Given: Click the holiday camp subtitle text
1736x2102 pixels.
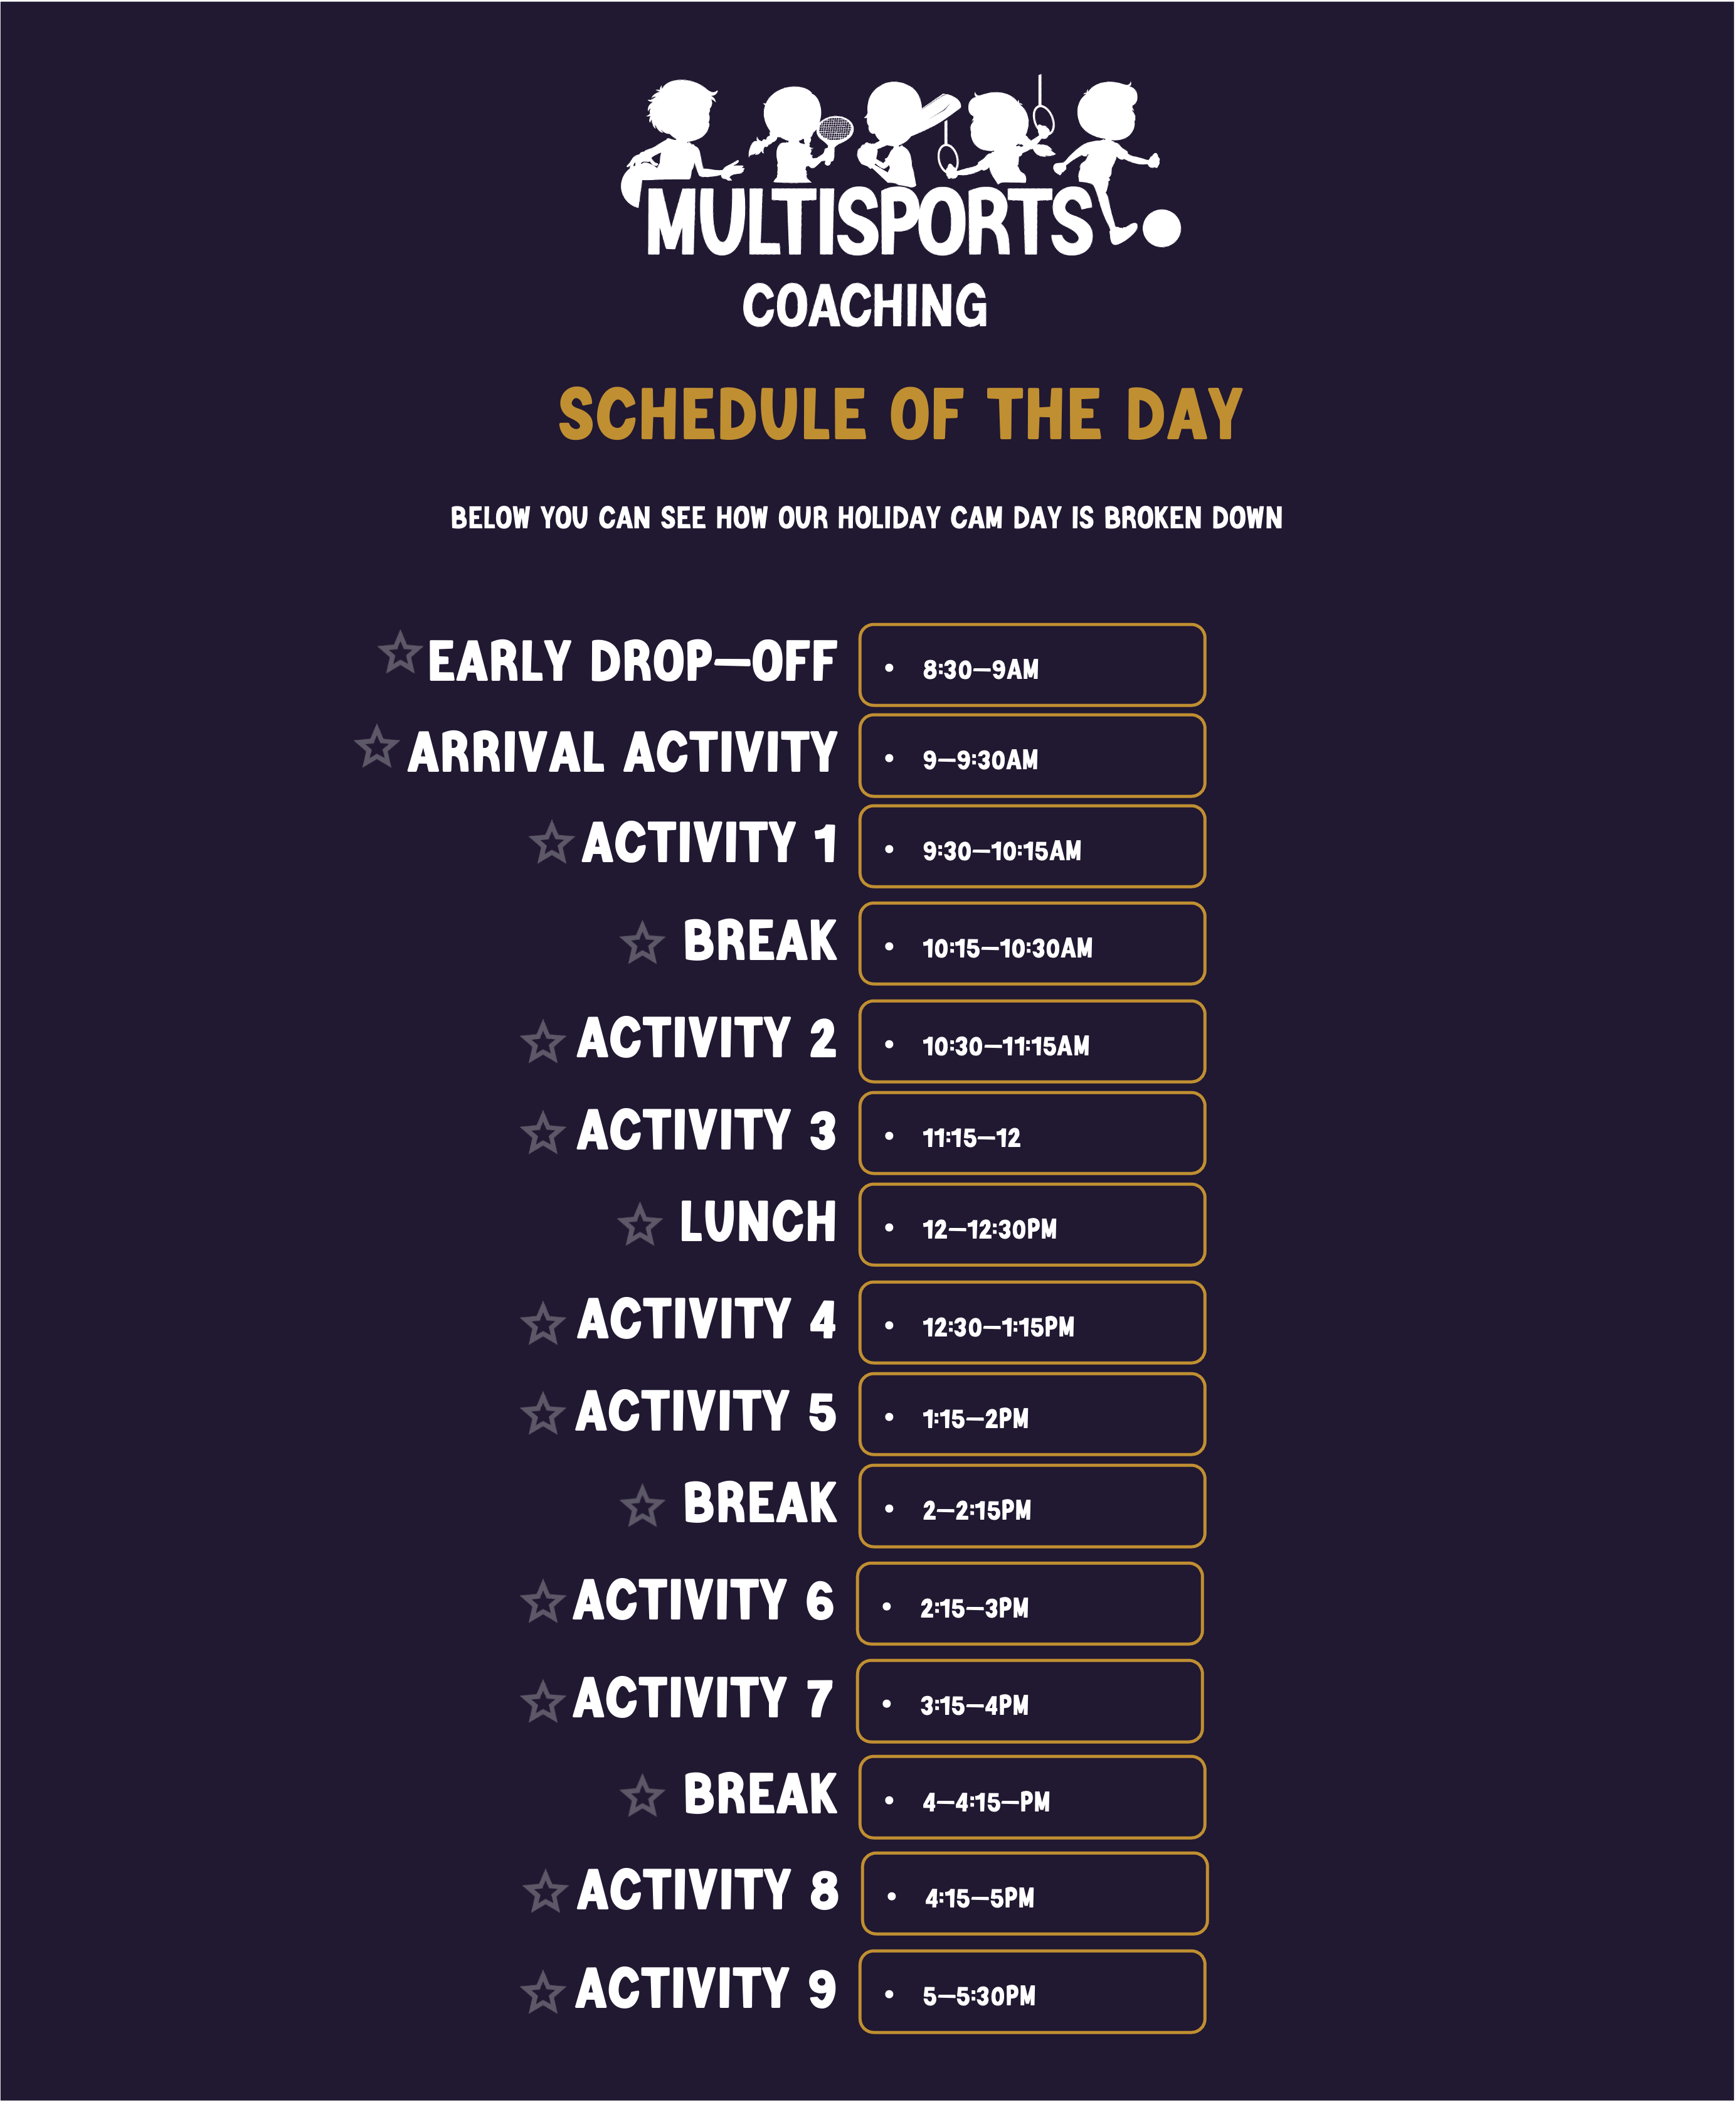Looking at the screenshot, I should (866, 518).
